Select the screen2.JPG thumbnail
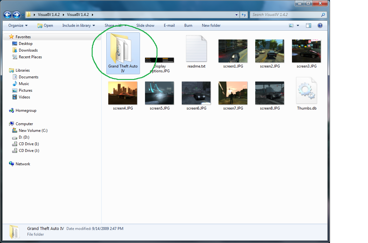Screen dimensions: 368x243 click(270, 51)
